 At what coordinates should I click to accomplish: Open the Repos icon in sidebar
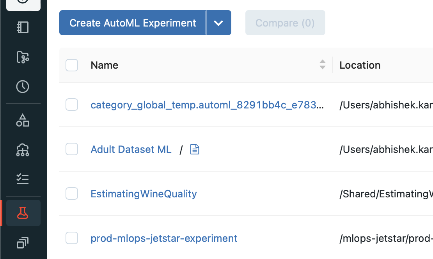(23, 57)
